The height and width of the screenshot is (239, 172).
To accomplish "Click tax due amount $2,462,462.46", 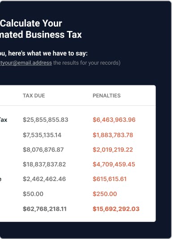I will tap(44, 179).
